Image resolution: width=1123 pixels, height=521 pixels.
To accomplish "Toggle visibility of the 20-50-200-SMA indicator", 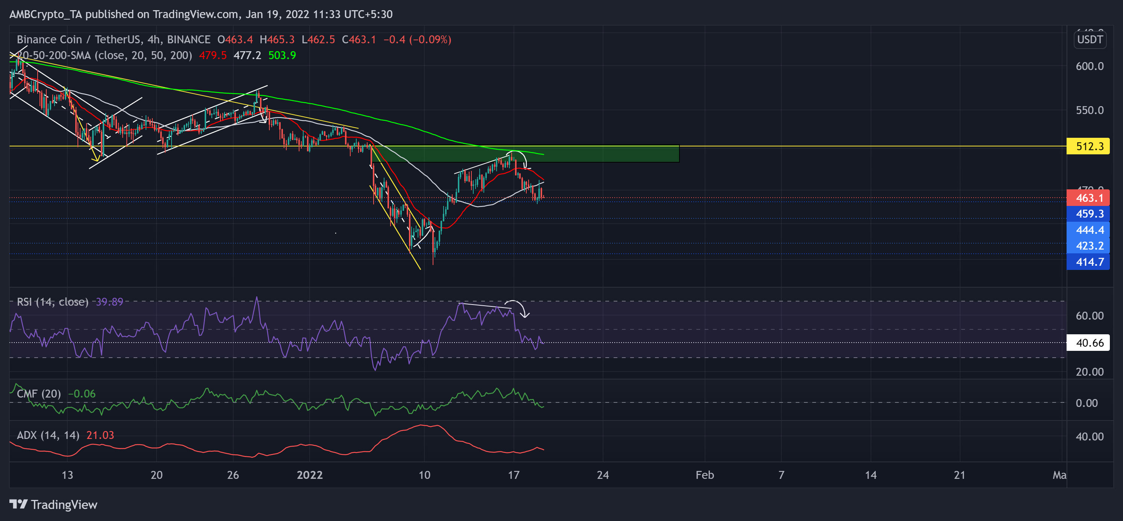I will tap(100, 55).
